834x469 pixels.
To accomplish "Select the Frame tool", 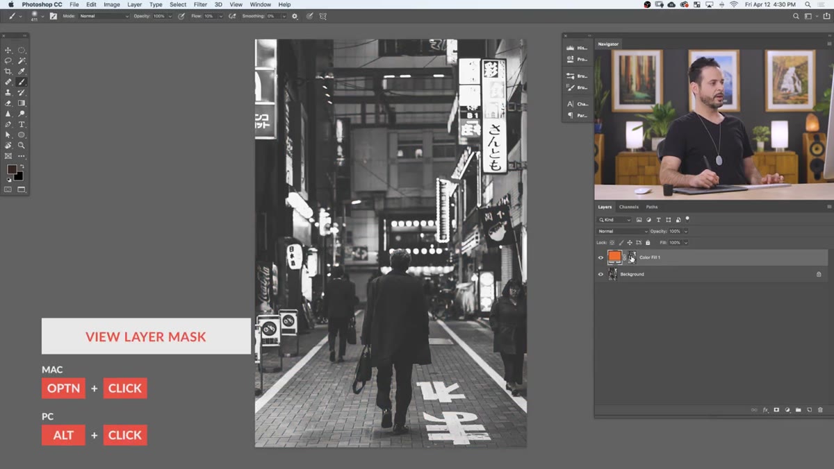I will pyautogui.click(x=8, y=156).
